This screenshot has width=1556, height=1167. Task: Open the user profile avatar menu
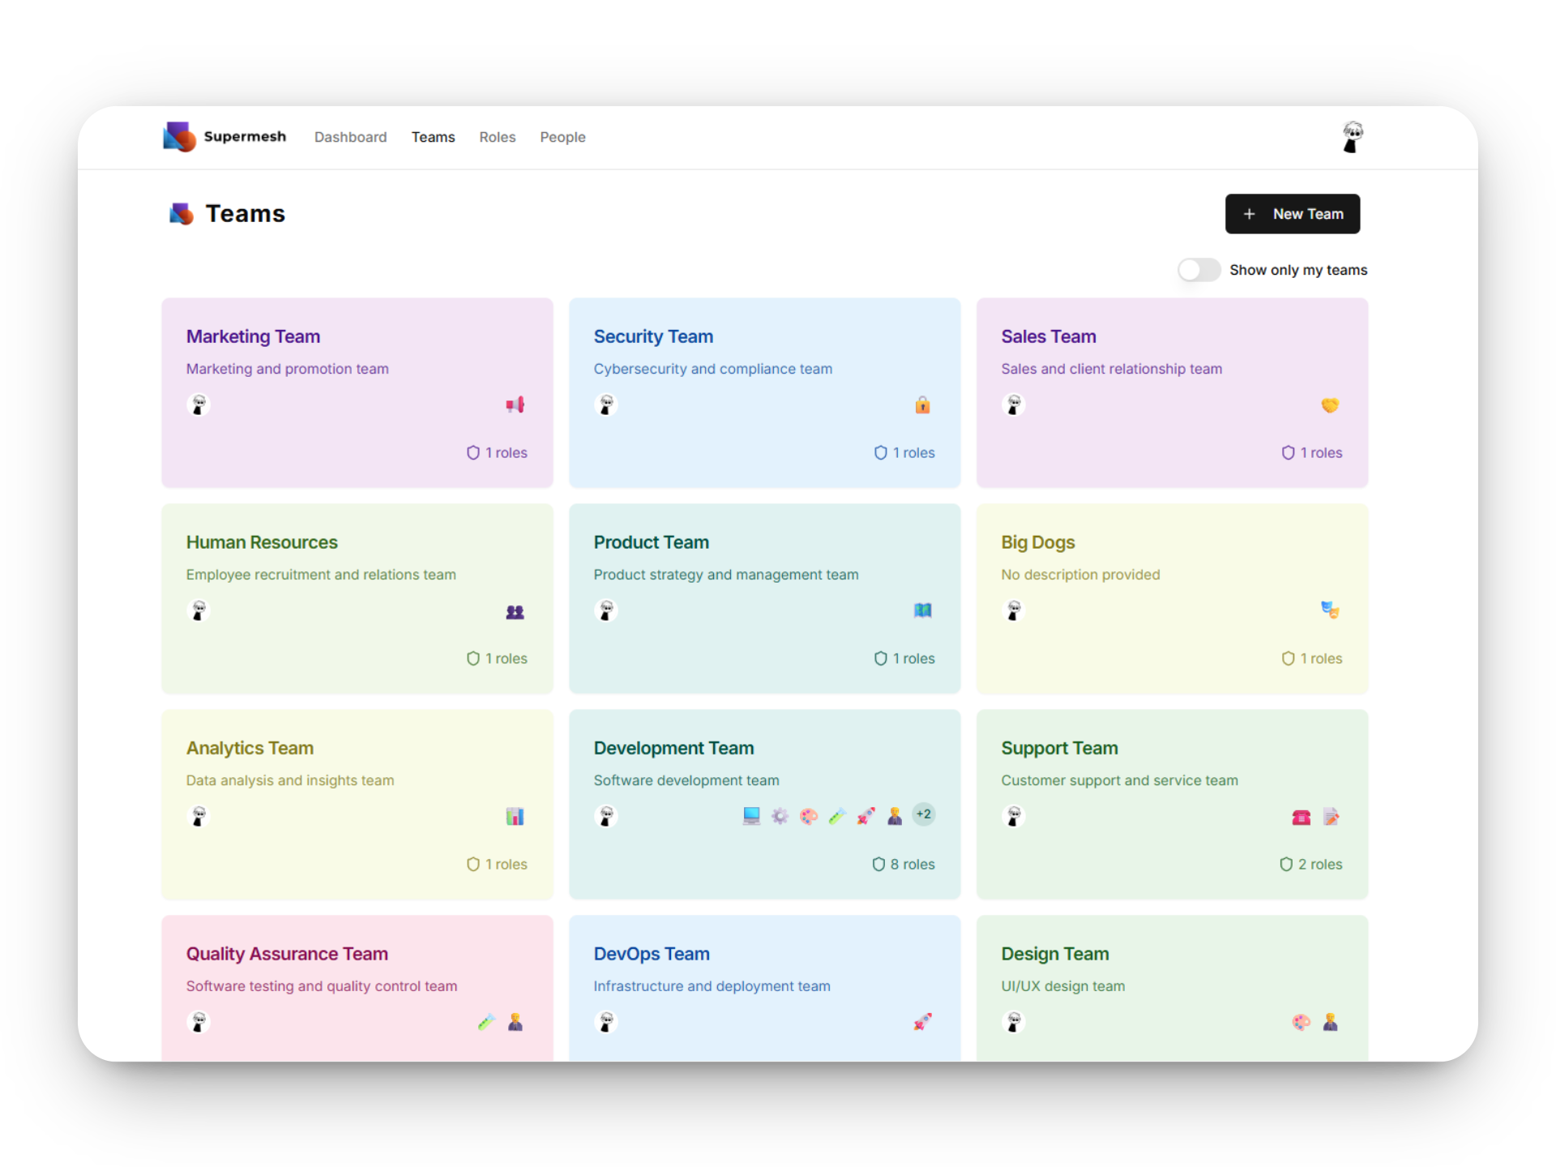pyautogui.click(x=1352, y=137)
